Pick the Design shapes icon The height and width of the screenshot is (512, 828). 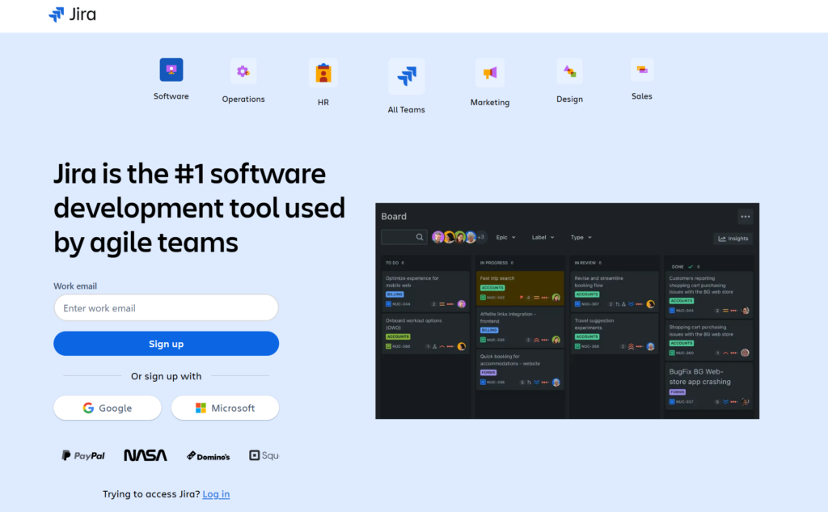569,71
